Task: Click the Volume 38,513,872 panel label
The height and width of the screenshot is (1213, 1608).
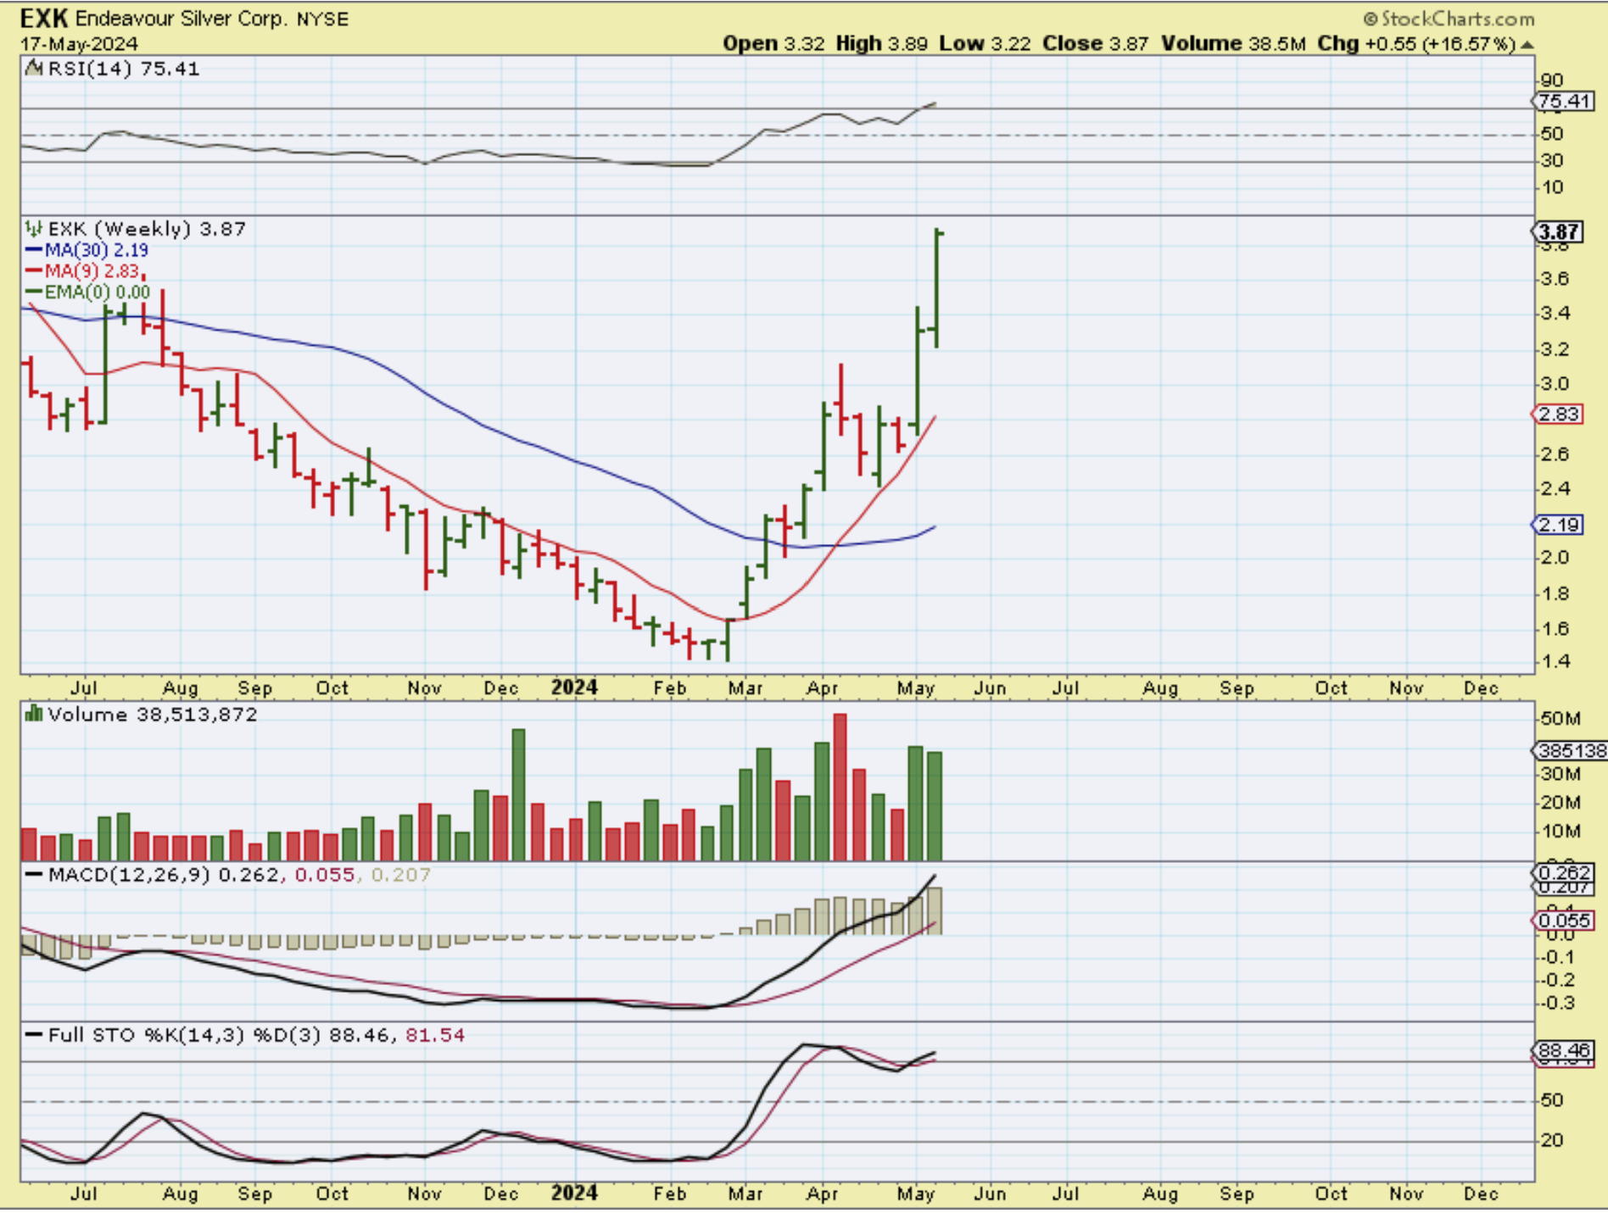Action: 153,715
